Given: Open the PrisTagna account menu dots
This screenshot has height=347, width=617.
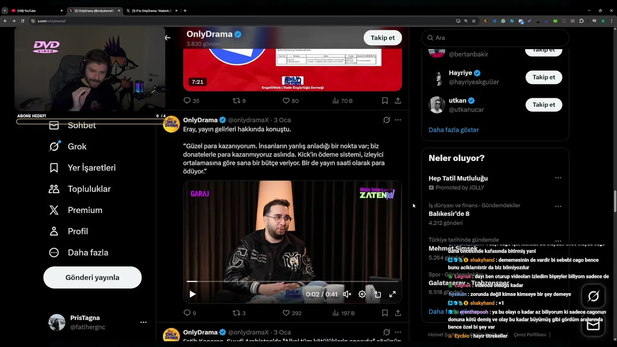Looking at the screenshot, I should (x=143, y=322).
